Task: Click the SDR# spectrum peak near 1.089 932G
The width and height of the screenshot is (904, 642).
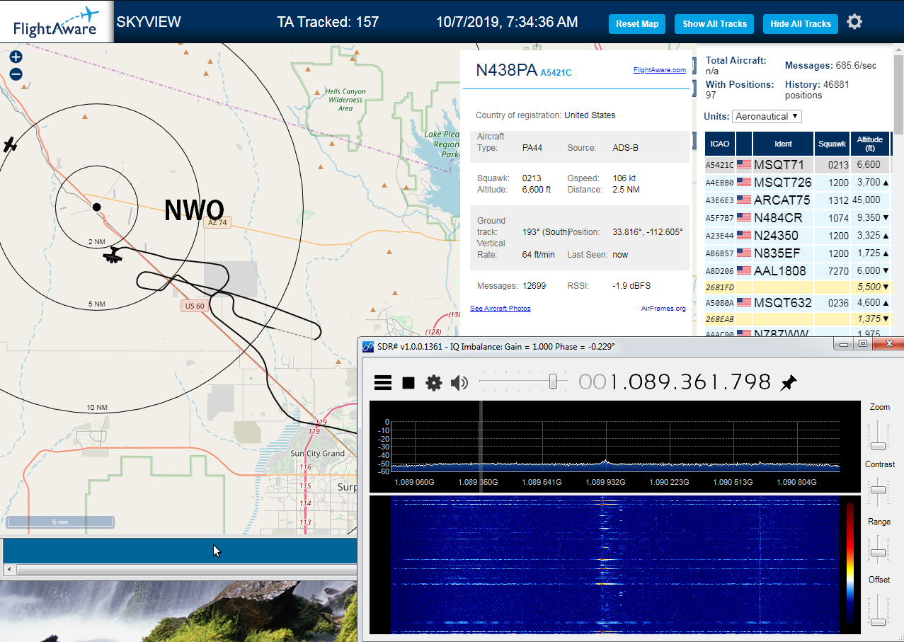Action: tap(605, 462)
